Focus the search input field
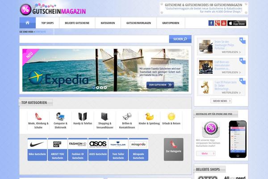Viewport: 268px width, 179px height. point(94,39)
